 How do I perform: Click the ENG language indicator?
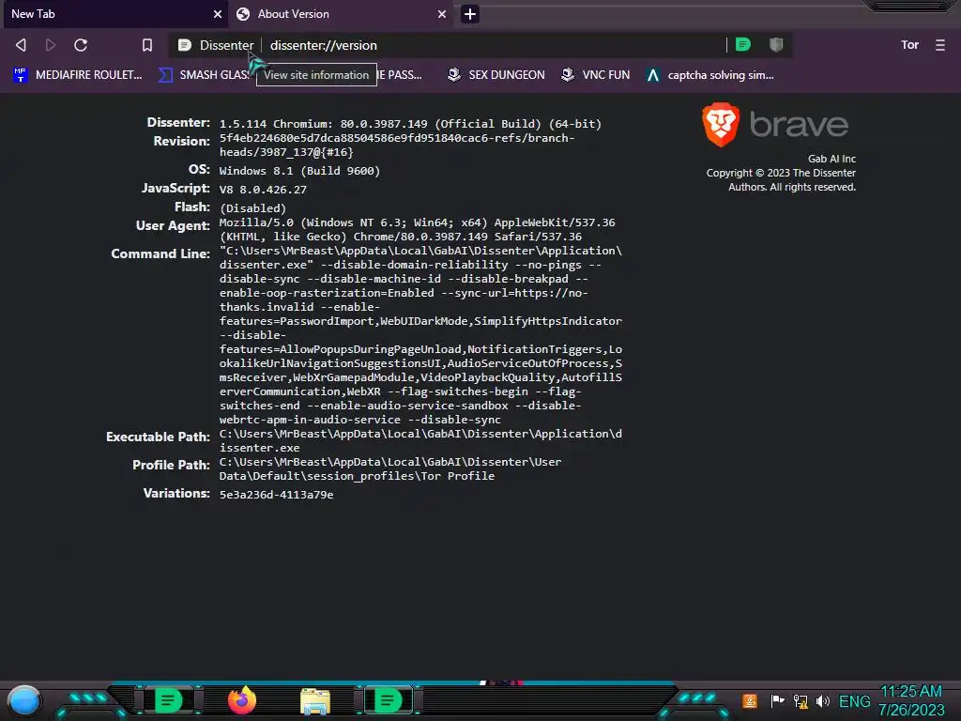coord(854,700)
